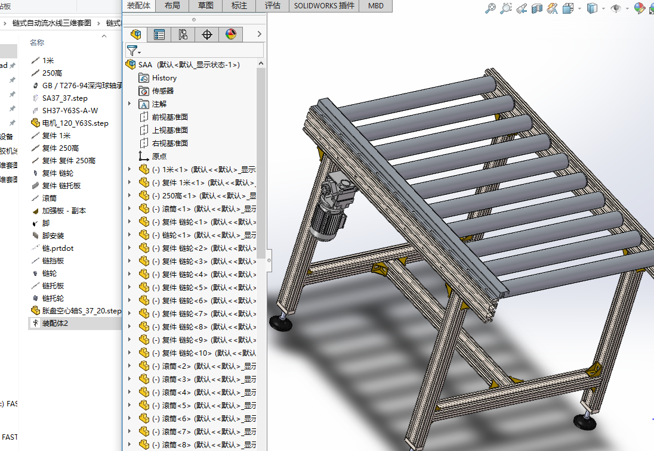
Task: Toggle the Hide/Show Items eye icon
Action: (x=616, y=8)
